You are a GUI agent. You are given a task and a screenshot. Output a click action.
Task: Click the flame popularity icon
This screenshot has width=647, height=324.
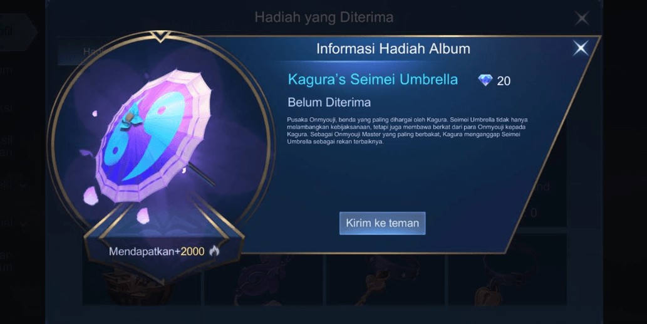point(214,251)
